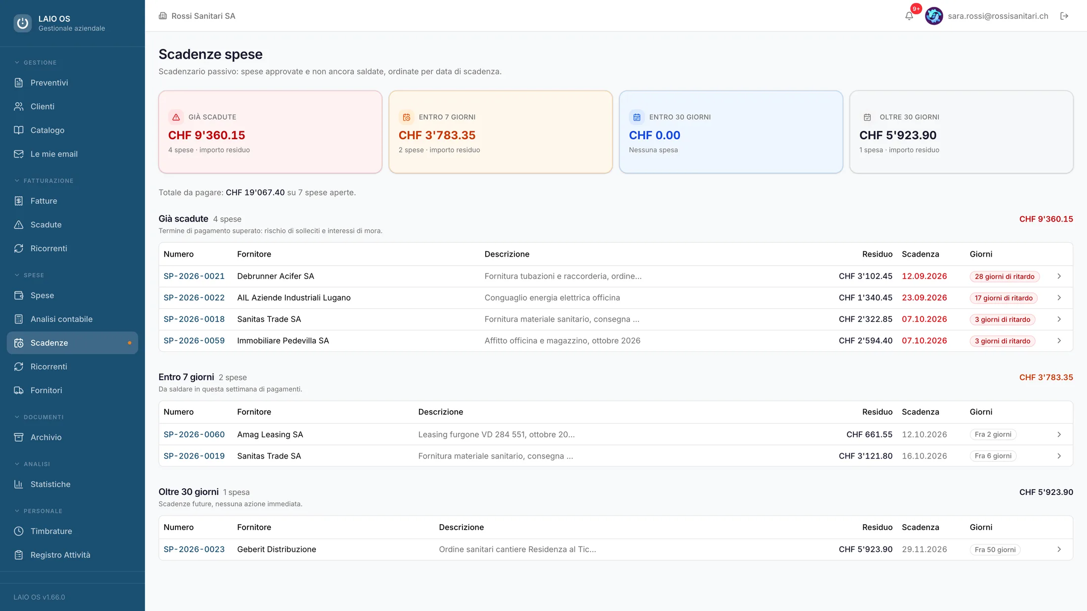Click the Spese wallet icon
Viewport: 1087px width, 611px height.
tap(19, 295)
